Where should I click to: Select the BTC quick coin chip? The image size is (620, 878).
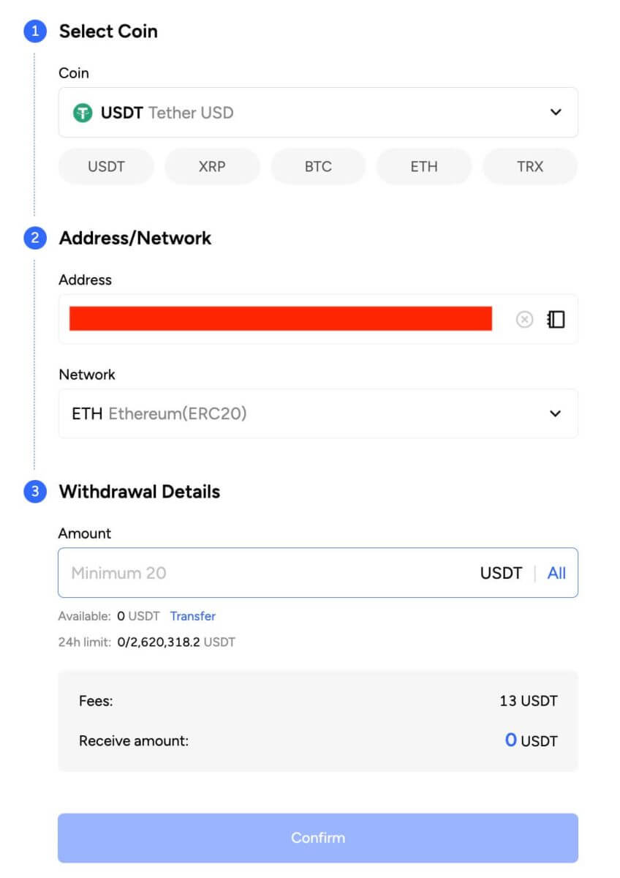point(318,167)
